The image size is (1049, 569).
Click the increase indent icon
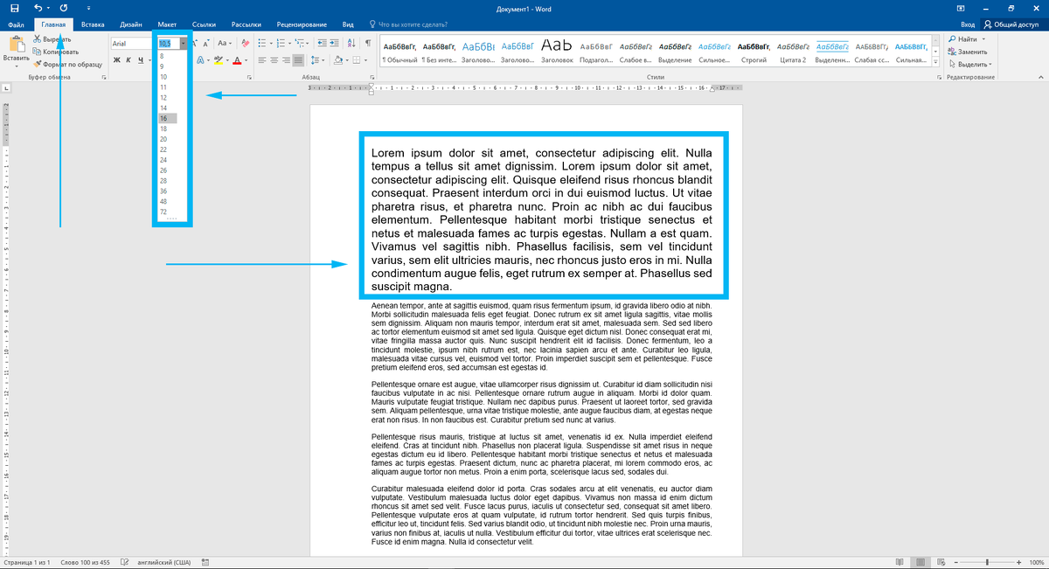click(334, 43)
